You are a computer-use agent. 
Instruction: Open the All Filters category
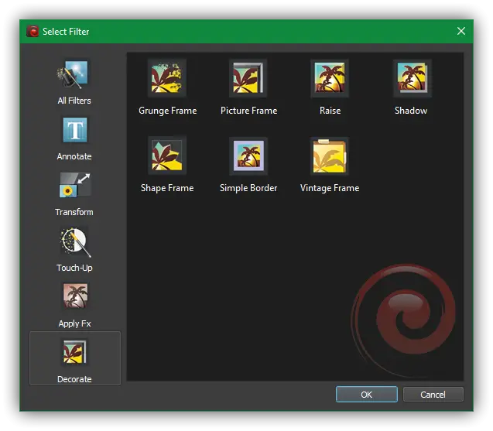74,76
